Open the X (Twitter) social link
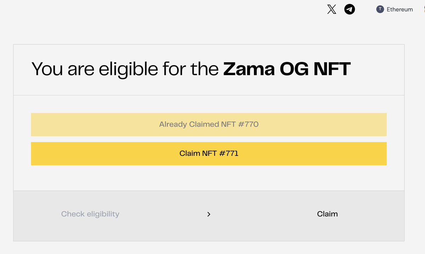The height and width of the screenshot is (254, 425). [x=331, y=10]
